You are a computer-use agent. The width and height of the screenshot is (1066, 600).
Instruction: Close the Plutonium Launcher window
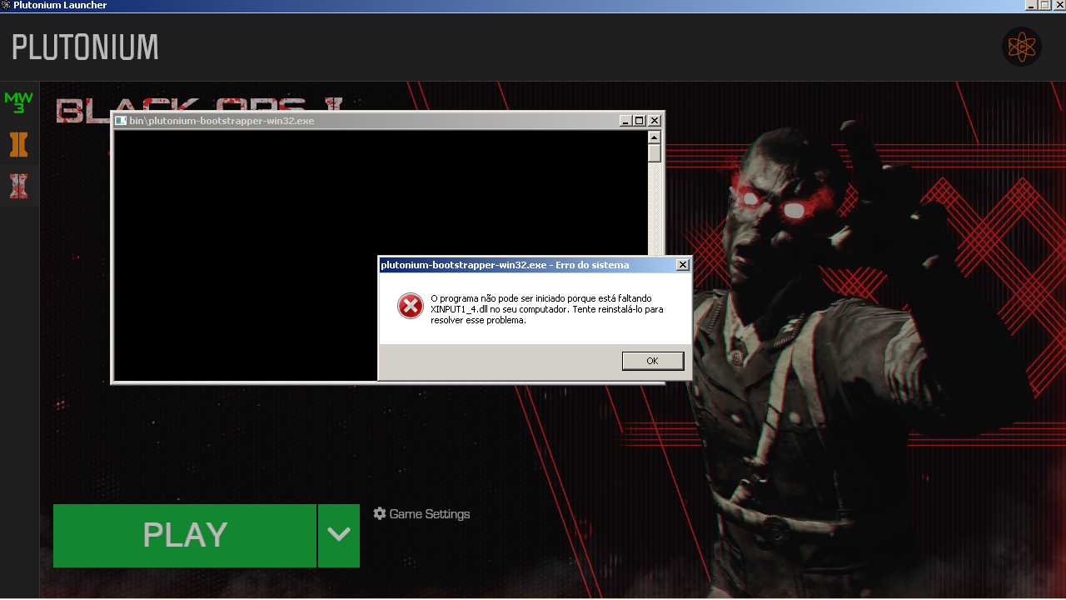1059,5
